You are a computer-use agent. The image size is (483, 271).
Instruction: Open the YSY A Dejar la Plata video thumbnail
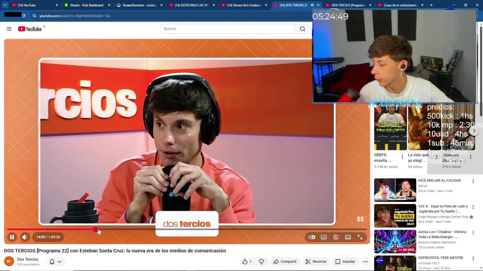395,216
